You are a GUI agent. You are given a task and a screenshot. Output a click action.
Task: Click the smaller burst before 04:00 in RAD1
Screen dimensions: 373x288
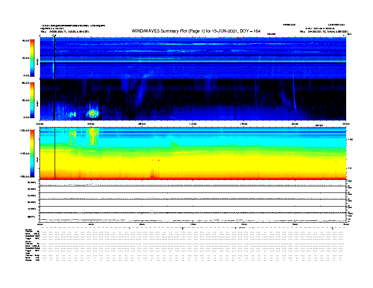[73, 114]
